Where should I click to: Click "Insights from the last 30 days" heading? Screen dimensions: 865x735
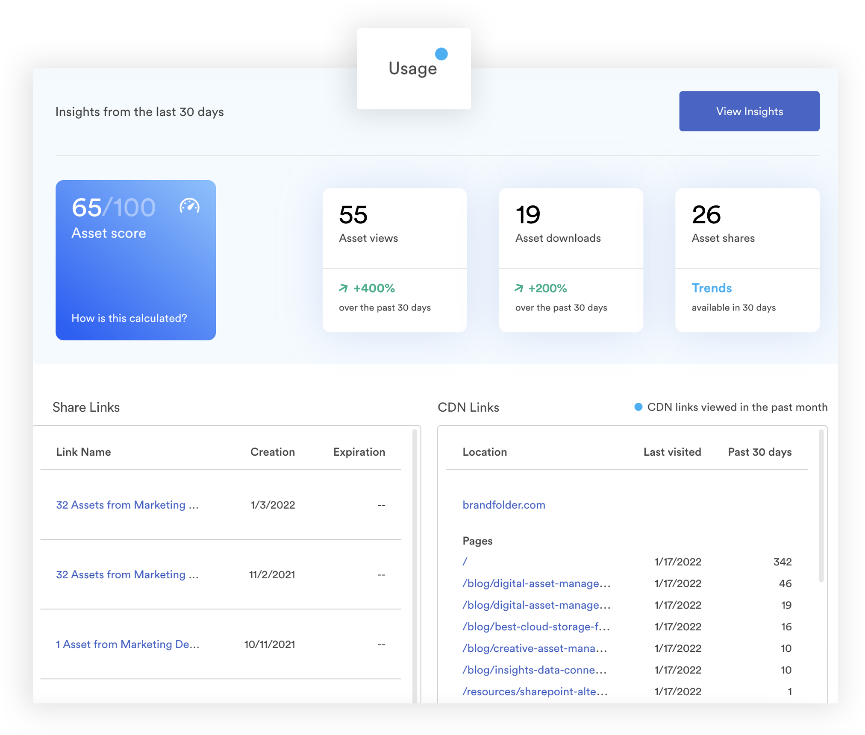(139, 111)
